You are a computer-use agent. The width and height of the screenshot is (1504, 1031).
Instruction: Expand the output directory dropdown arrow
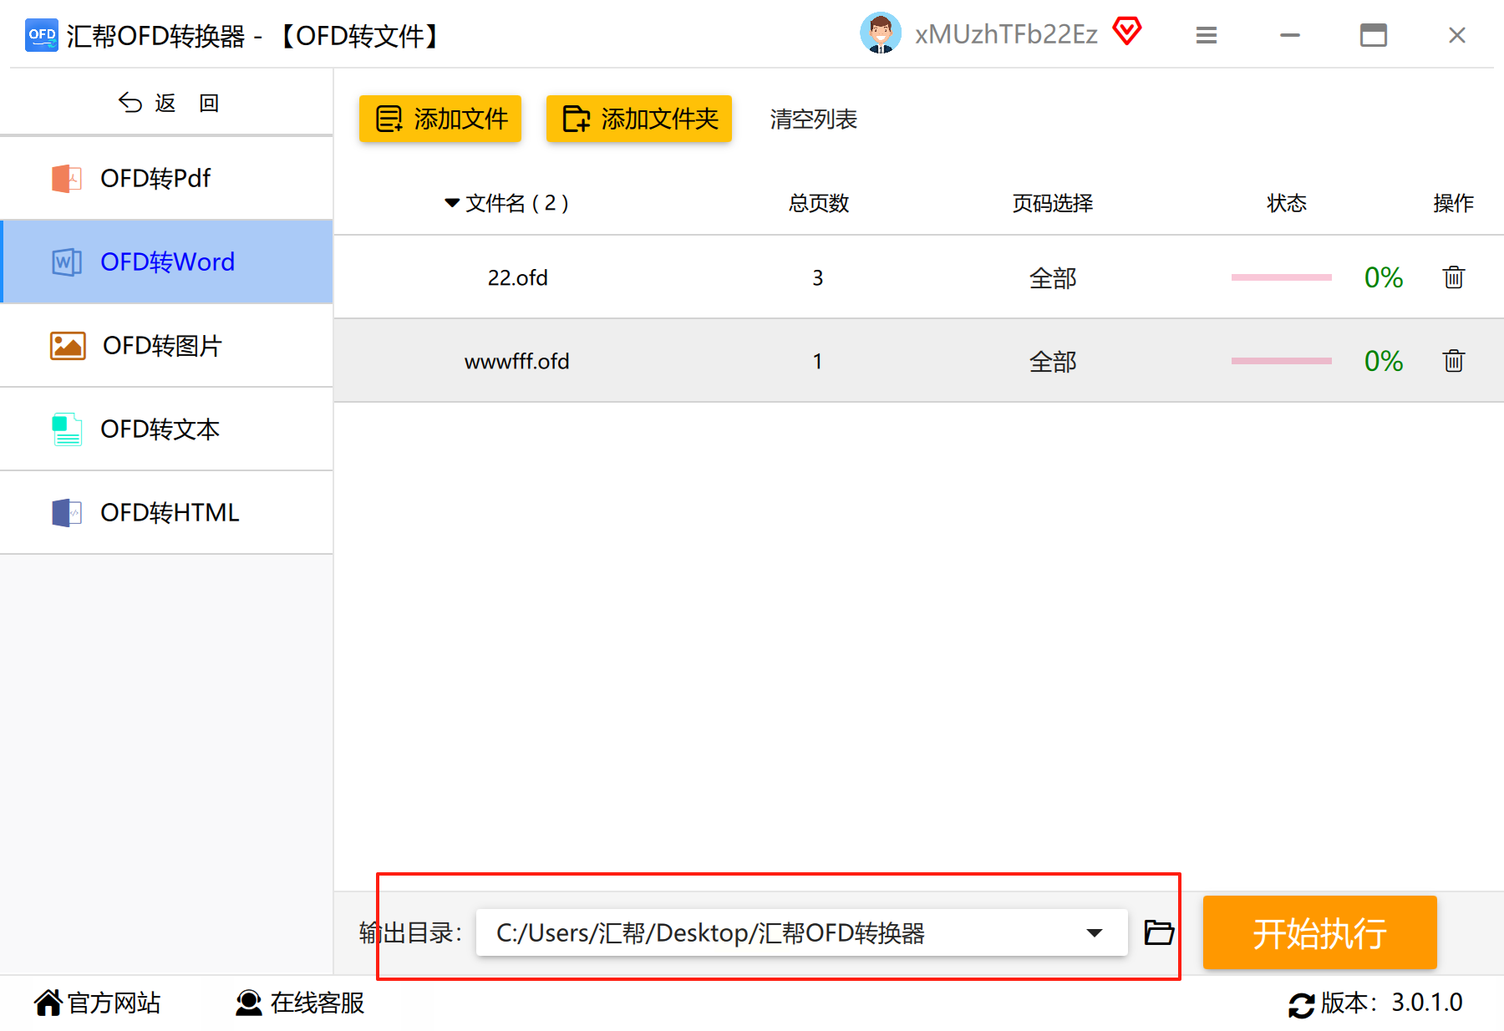coord(1095,932)
